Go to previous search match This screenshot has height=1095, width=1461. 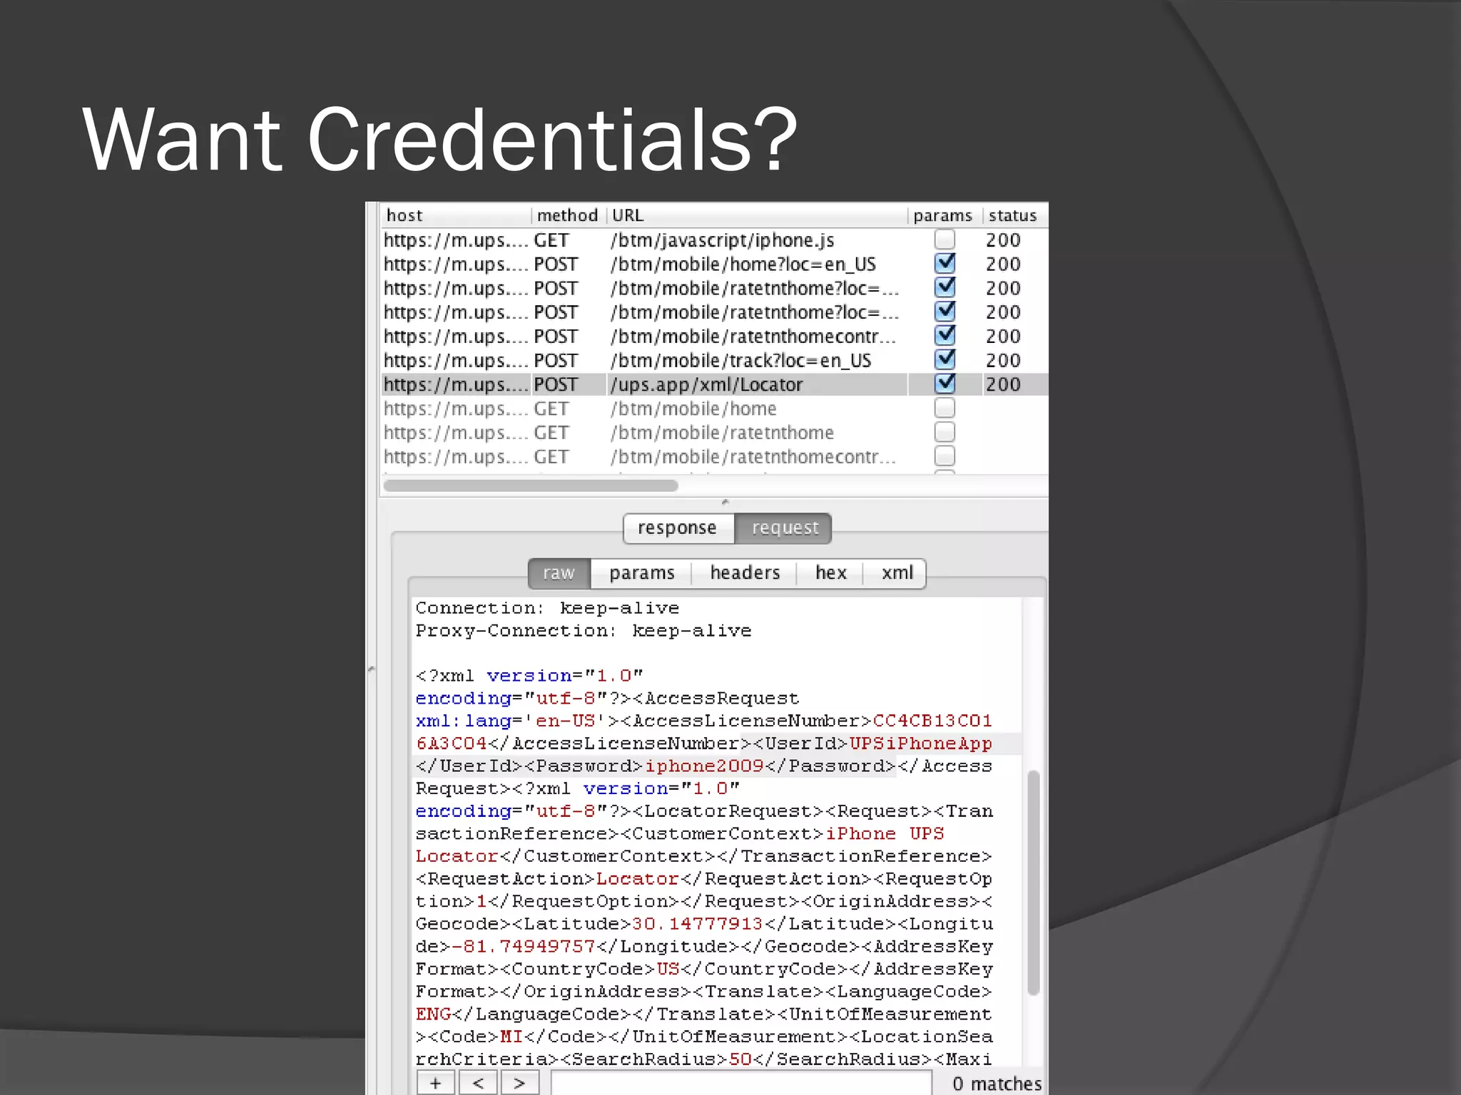coord(478,1083)
